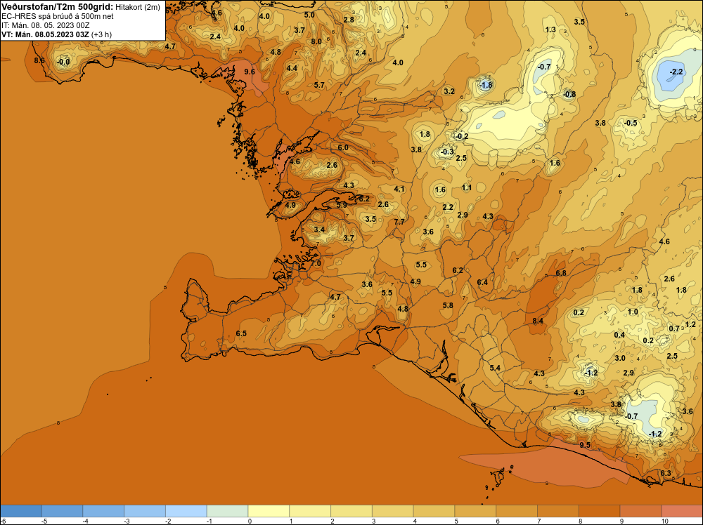Click the 6.8 temperature value
703x525 pixels.
click(x=561, y=273)
